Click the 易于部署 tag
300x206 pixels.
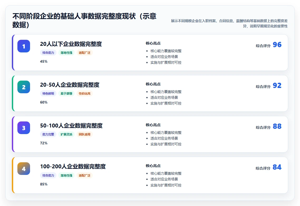[66, 94]
